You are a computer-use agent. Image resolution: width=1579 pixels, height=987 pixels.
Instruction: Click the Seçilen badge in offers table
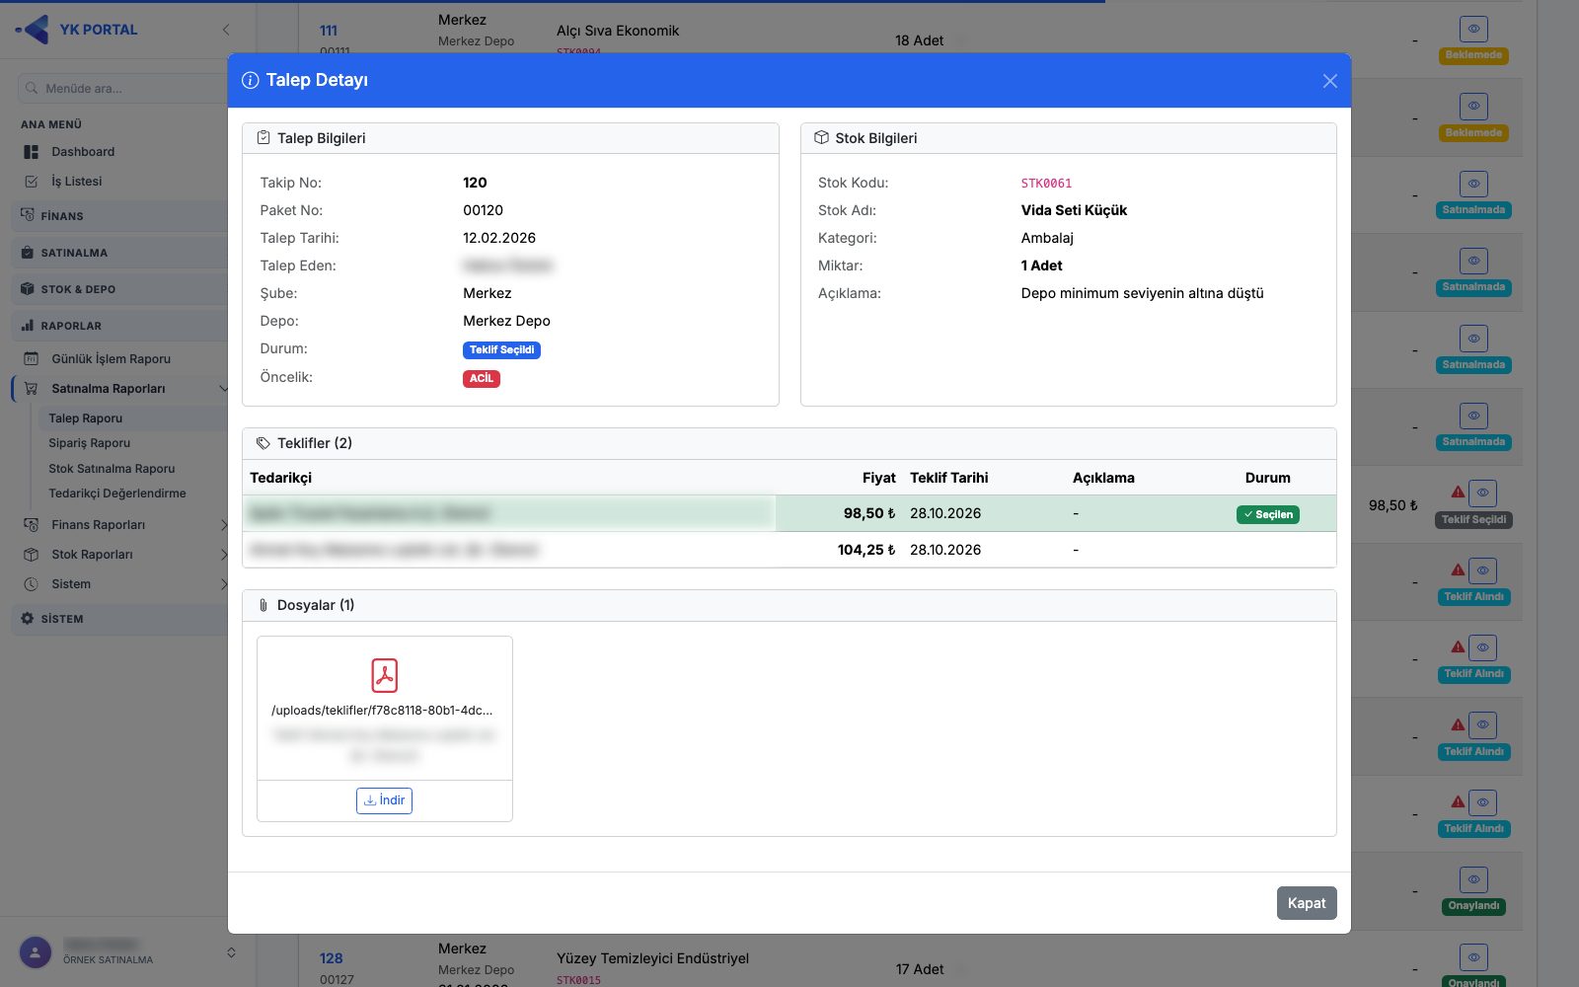[1268, 514]
